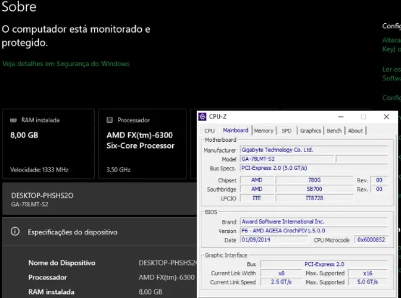Click the Southbridge model value SB700
The image size is (401, 298).
coord(314,189)
